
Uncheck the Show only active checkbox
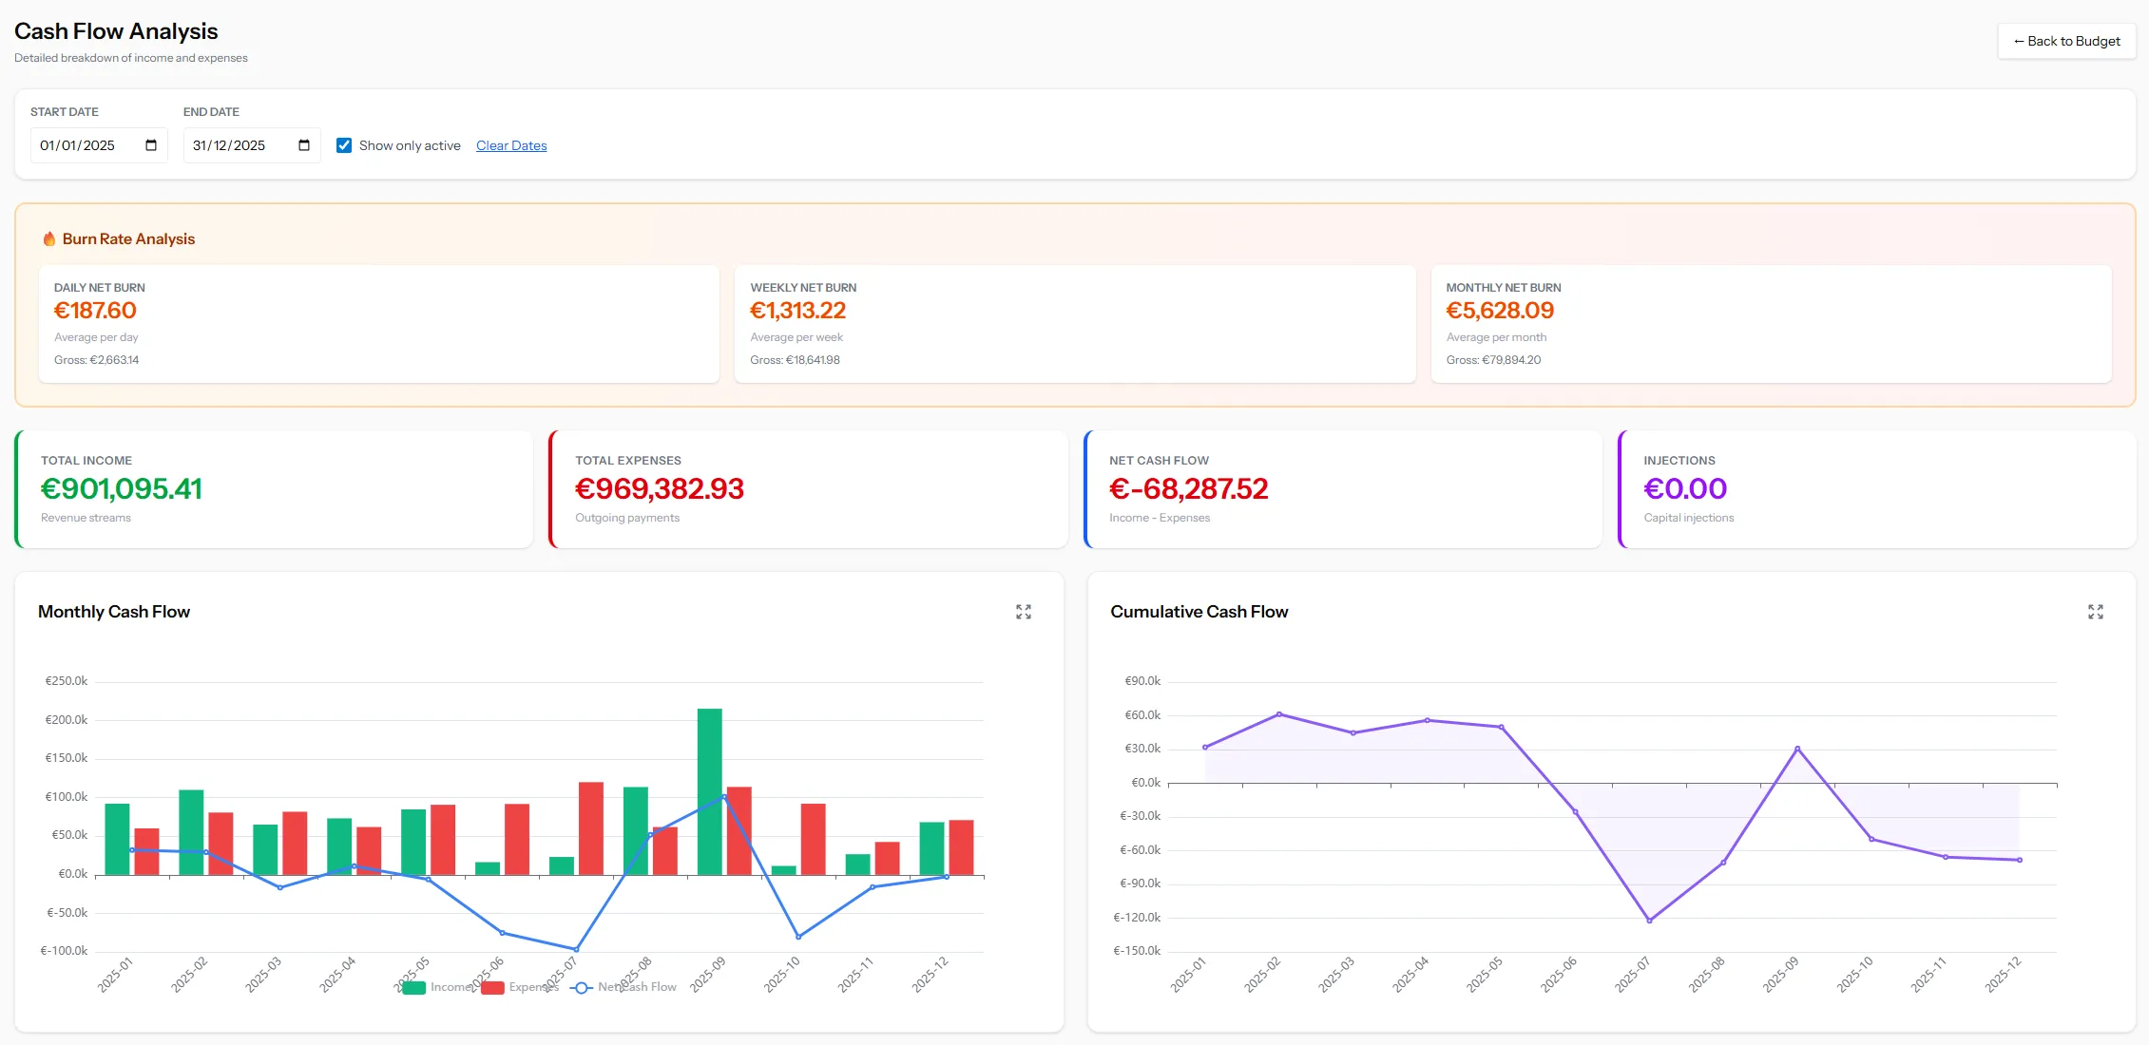click(344, 144)
